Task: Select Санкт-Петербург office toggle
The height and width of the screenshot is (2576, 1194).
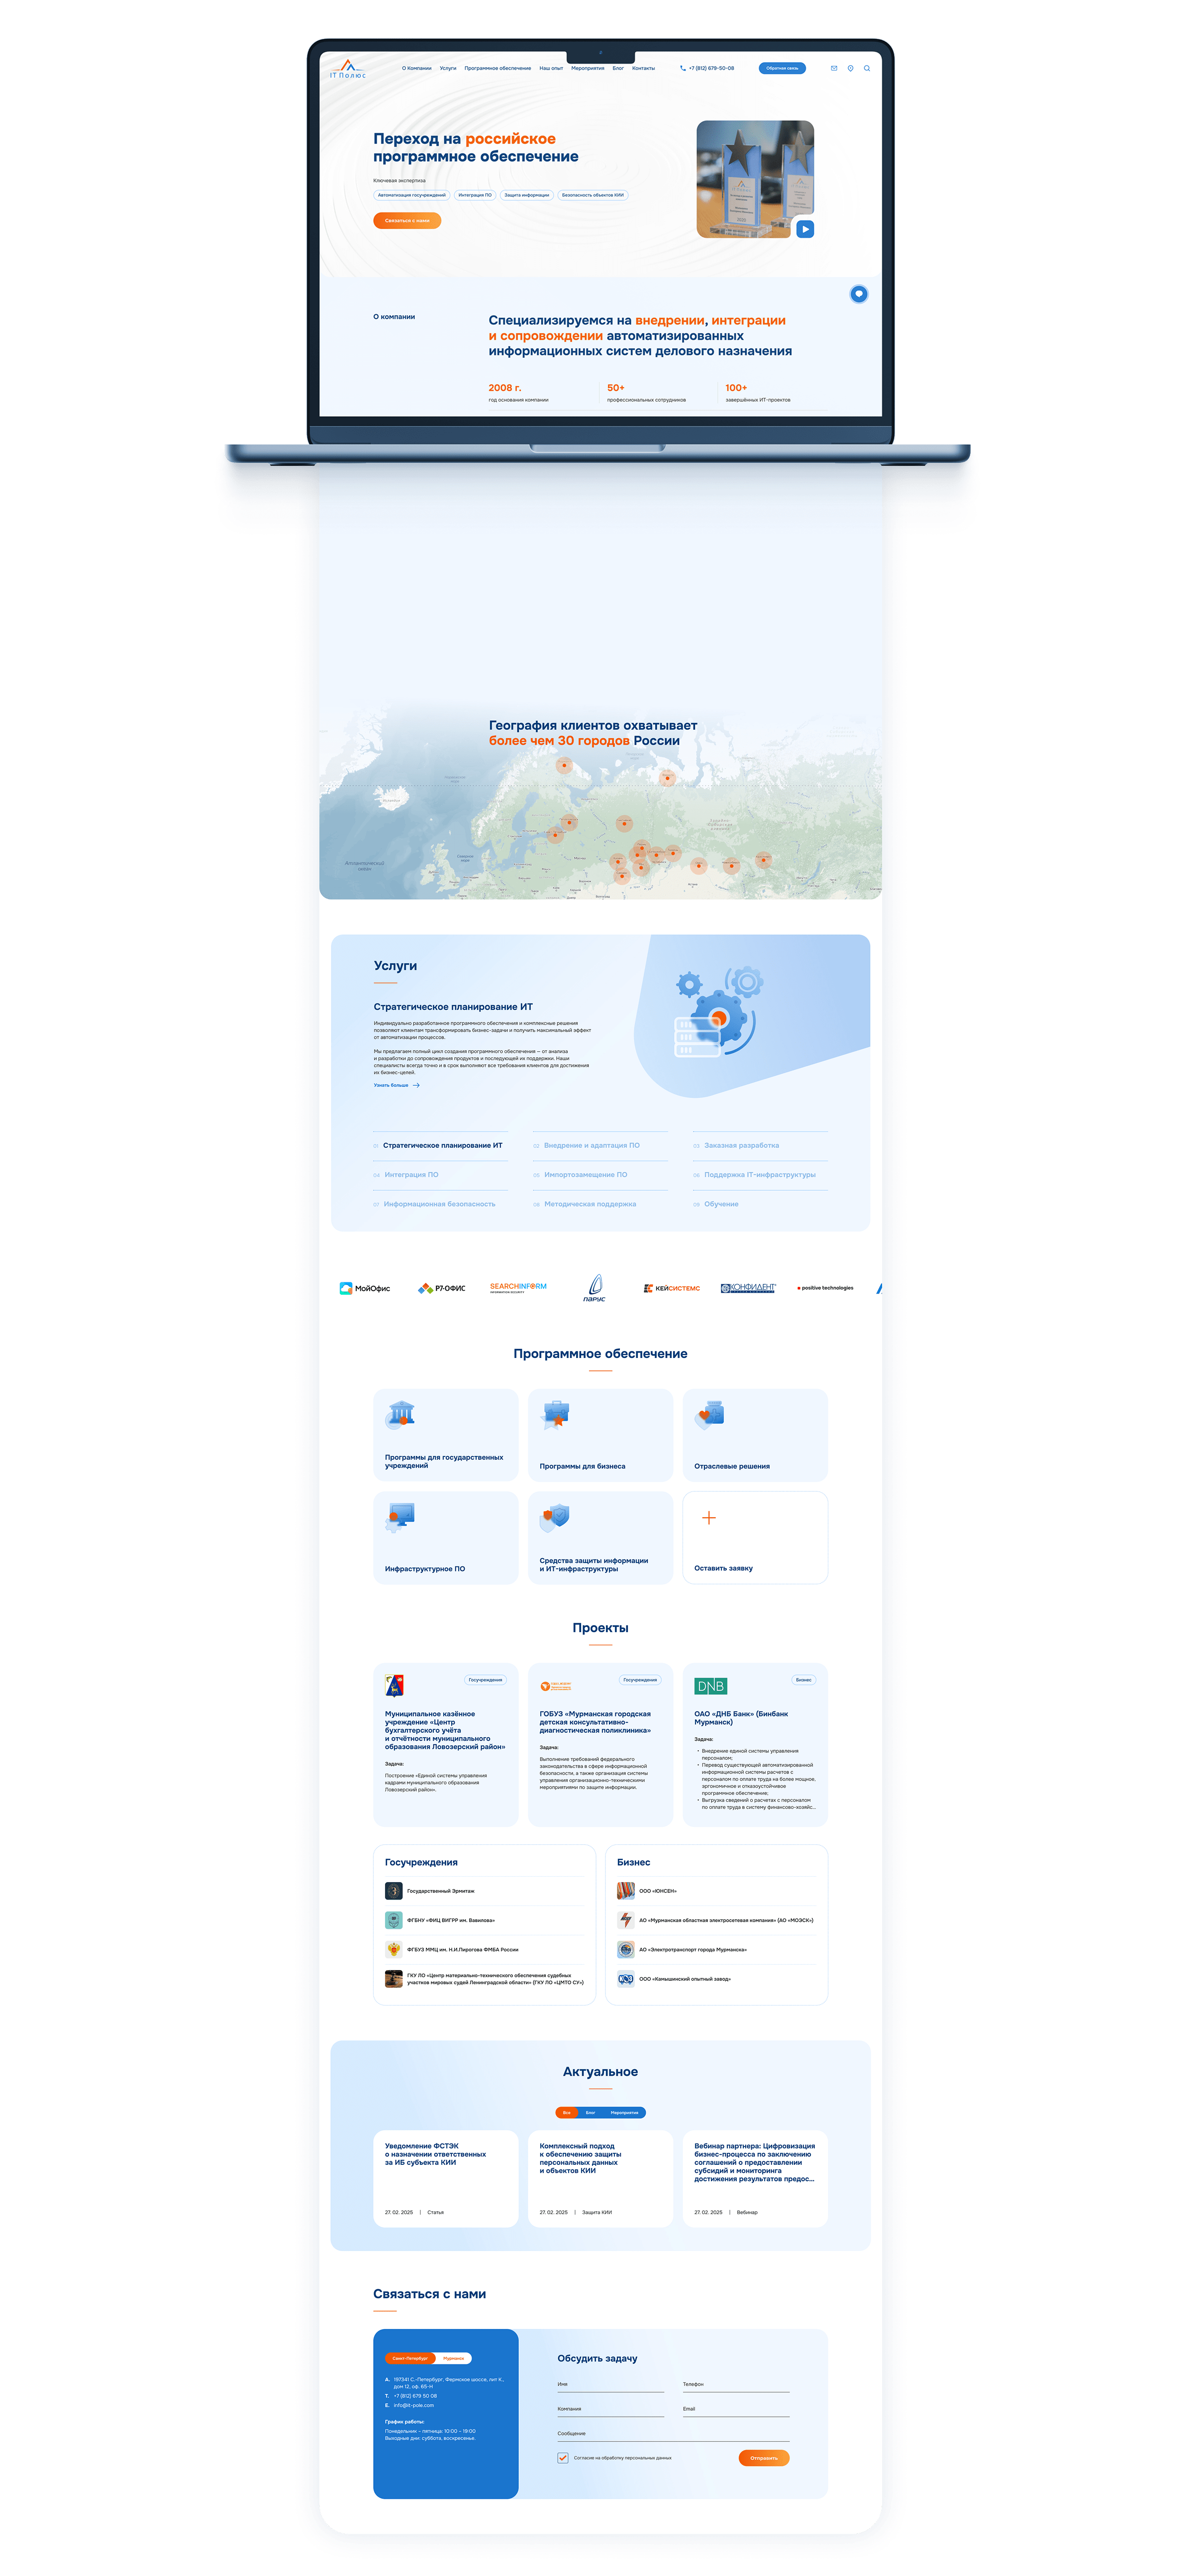Action: coord(409,2358)
